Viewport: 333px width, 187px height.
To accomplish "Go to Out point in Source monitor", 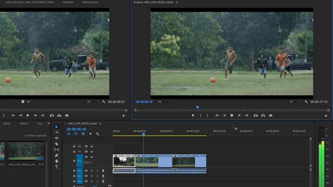I will tap(43, 116).
